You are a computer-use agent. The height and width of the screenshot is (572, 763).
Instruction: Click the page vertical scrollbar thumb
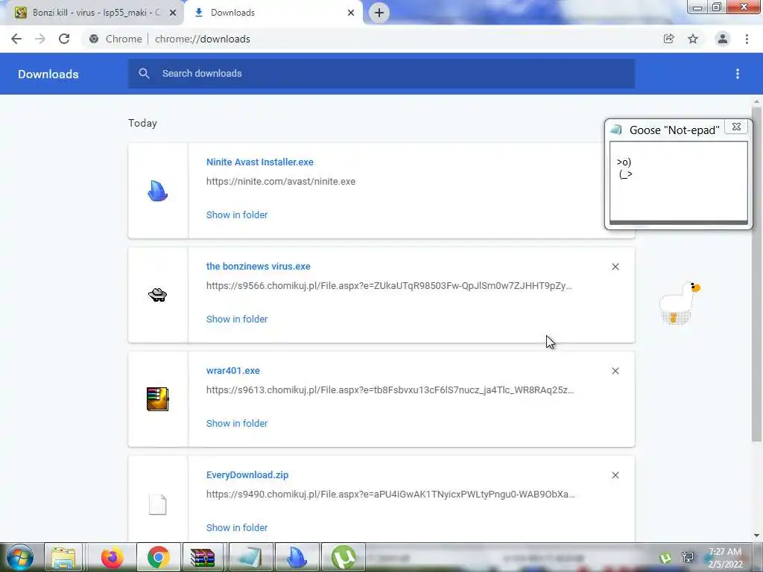tap(756, 275)
